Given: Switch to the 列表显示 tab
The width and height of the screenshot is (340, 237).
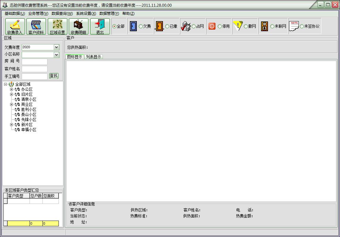Looking at the screenshot, I should click(x=93, y=57).
